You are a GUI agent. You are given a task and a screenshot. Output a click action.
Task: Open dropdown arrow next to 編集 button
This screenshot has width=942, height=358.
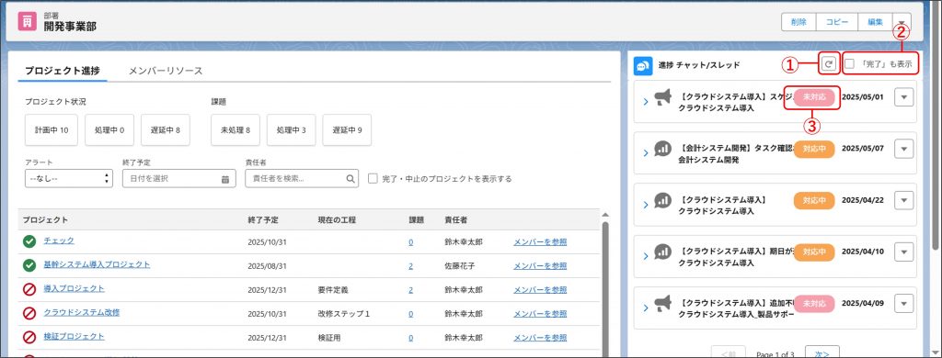[902, 22]
